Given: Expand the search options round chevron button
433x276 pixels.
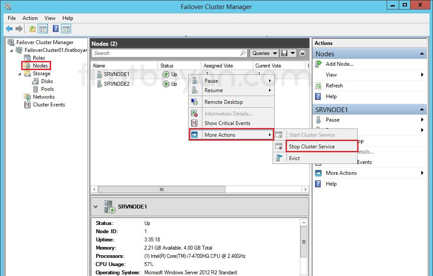Looking at the screenshot, I should tap(303, 53).
